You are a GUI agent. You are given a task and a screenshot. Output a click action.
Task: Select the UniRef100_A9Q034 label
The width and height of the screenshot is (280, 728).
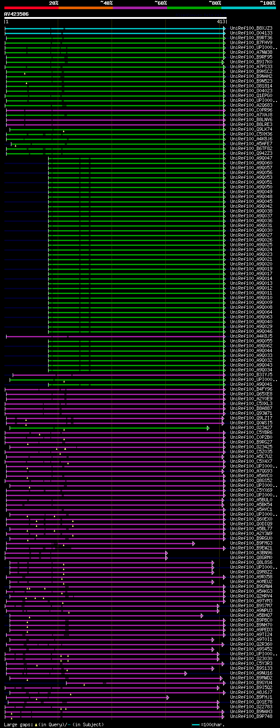(x=251, y=370)
